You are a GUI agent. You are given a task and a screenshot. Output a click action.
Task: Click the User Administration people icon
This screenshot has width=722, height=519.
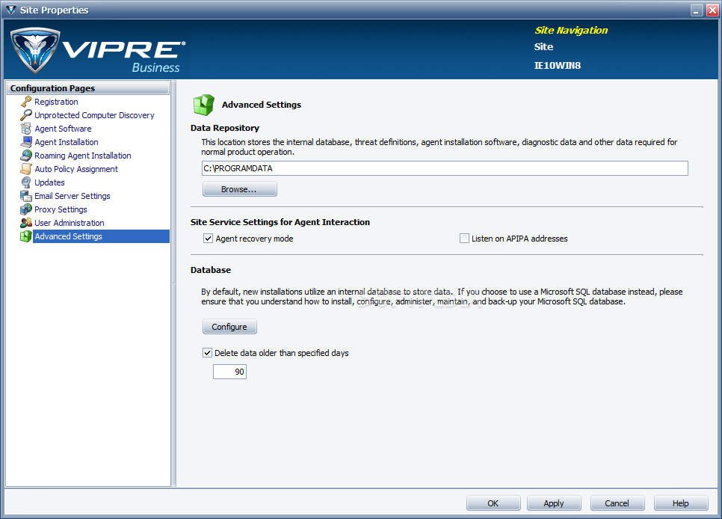point(26,223)
